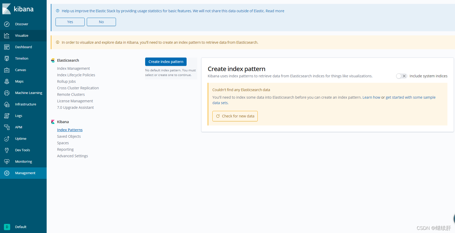Click the Maps pin icon
This screenshot has height=233, width=455.
click(x=7, y=81)
